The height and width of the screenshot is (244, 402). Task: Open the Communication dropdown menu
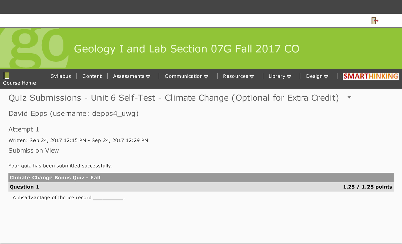click(x=187, y=76)
